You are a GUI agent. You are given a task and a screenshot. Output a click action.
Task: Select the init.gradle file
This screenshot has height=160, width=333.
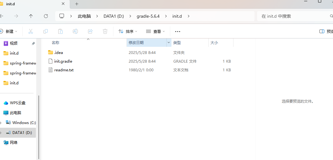pyautogui.click(x=60, y=61)
